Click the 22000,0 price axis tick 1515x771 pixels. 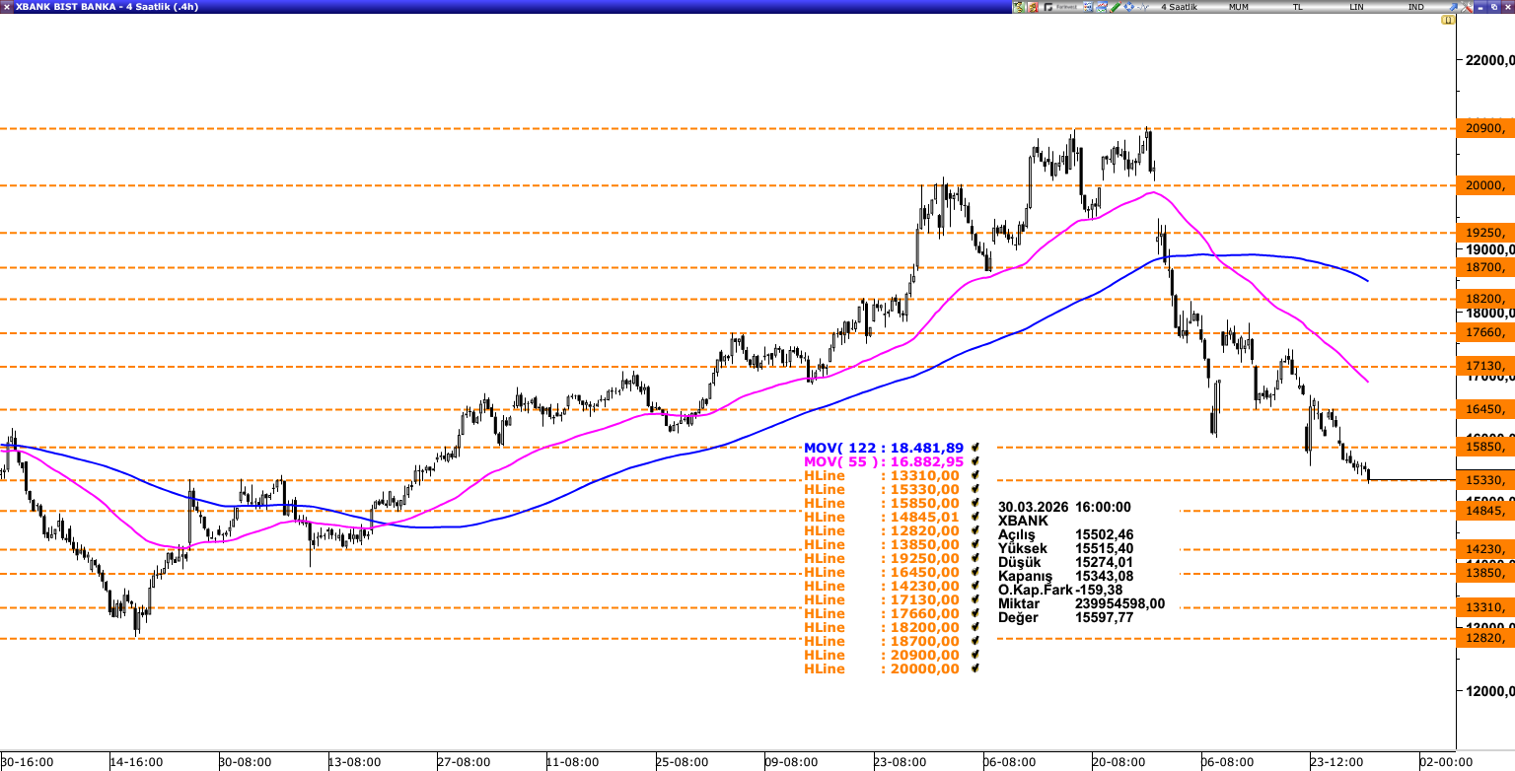tap(1489, 60)
